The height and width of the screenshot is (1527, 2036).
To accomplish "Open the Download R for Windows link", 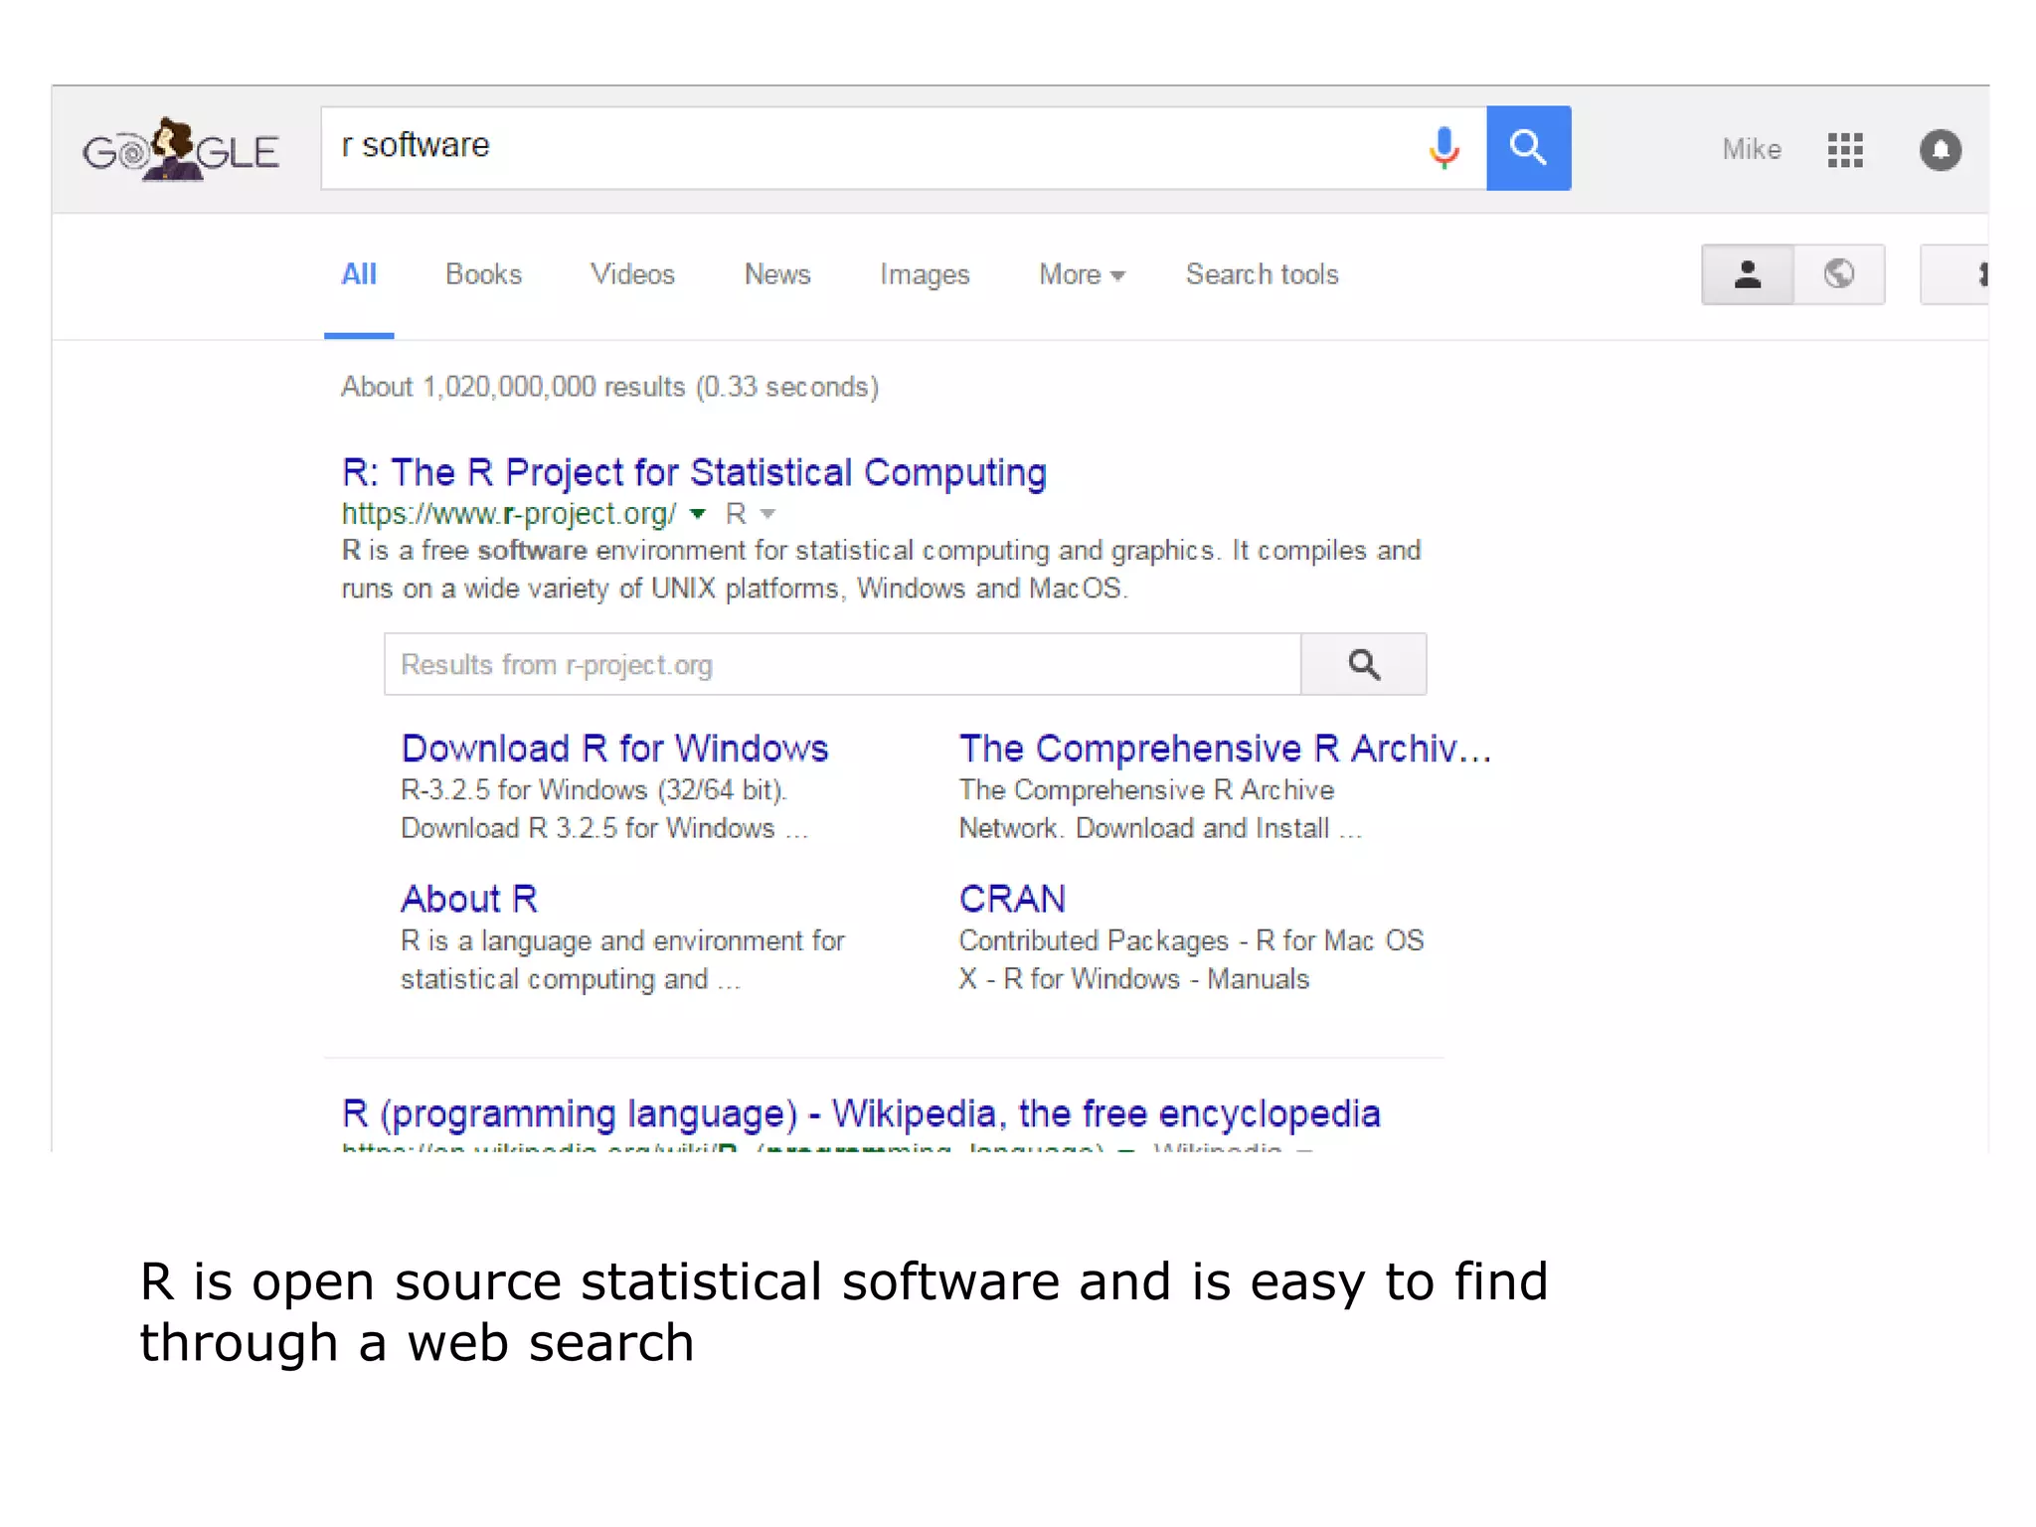I will (614, 748).
